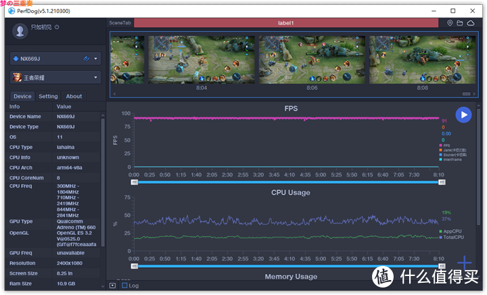Image resolution: width=487 pixels, height=295 pixels.
Task: Click the Info column header
Action: coord(14,106)
